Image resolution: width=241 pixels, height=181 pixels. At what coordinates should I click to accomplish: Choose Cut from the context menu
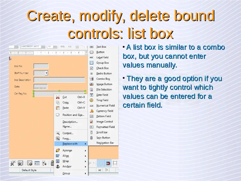(71, 97)
